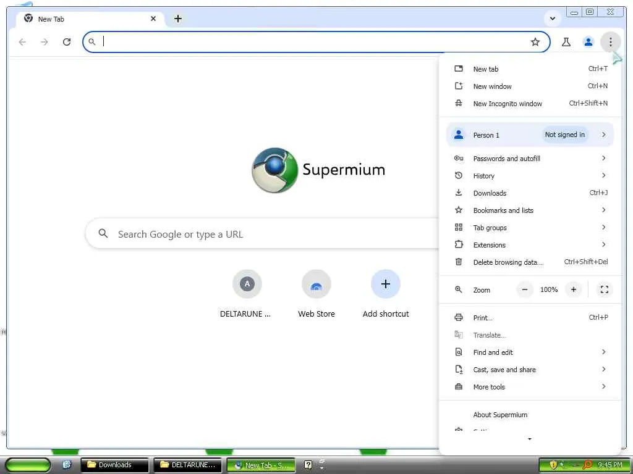This screenshot has height=474, width=633.
Task: Click the printer icon beside Print
Action: click(459, 317)
